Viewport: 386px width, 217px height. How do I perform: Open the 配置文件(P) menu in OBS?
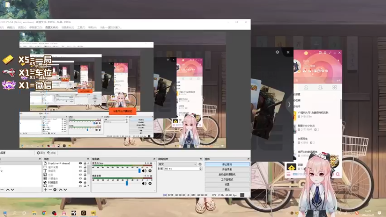click(x=52, y=27)
